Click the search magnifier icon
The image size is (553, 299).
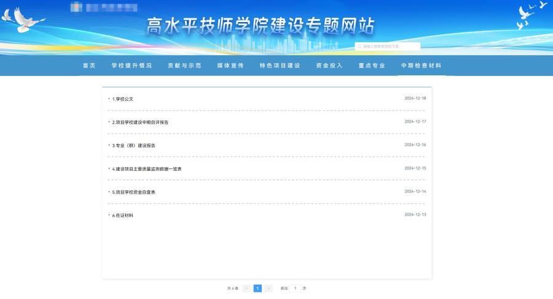click(359, 47)
